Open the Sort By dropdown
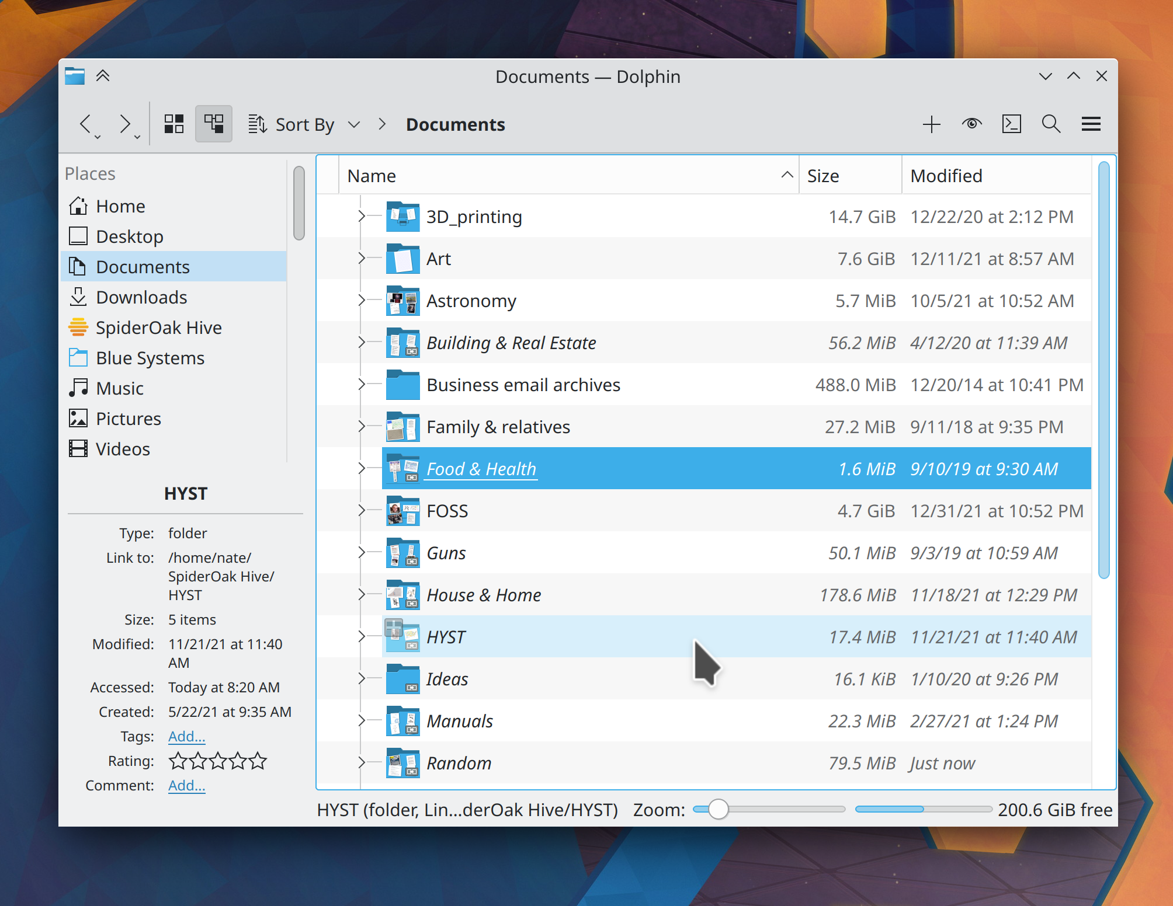The image size is (1173, 906). tap(304, 124)
